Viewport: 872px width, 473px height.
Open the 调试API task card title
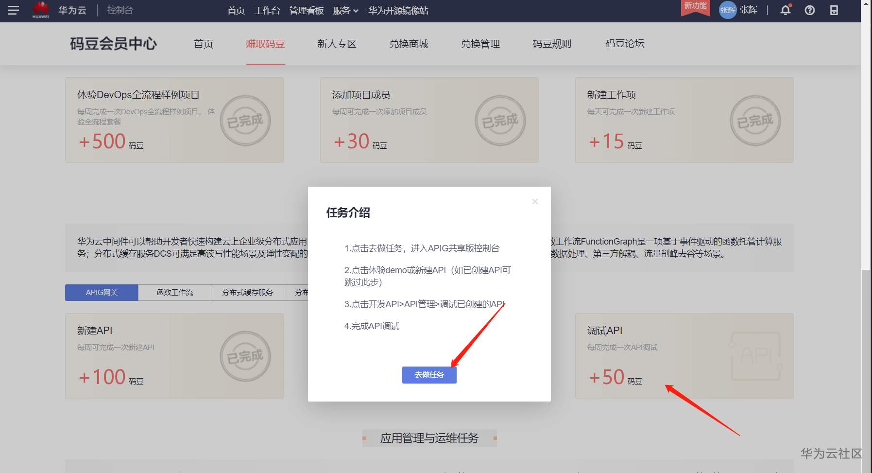605,331
